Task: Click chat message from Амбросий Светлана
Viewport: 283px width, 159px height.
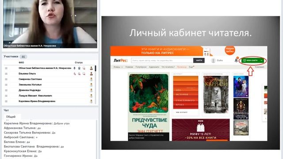Action: click(x=21, y=137)
